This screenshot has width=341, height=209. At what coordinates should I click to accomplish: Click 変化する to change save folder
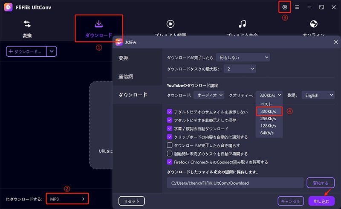pyautogui.click(x=321, y=183)
